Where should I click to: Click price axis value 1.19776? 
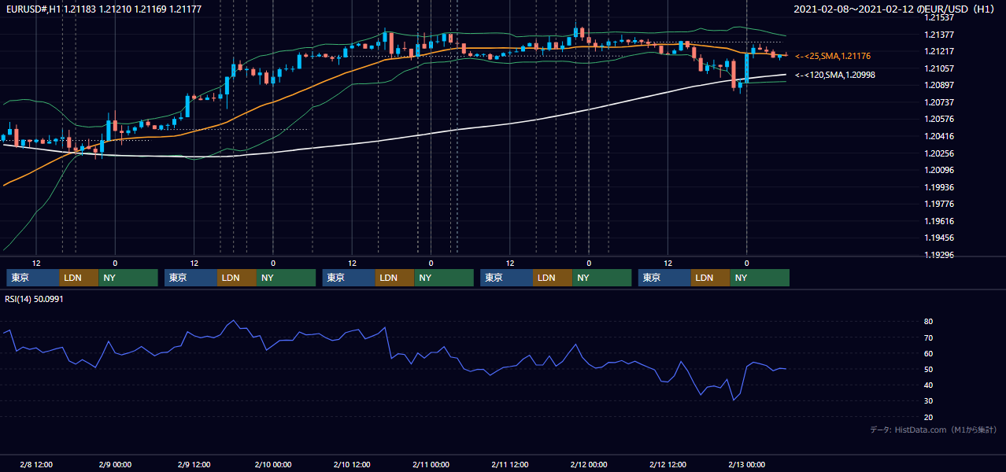938,204
